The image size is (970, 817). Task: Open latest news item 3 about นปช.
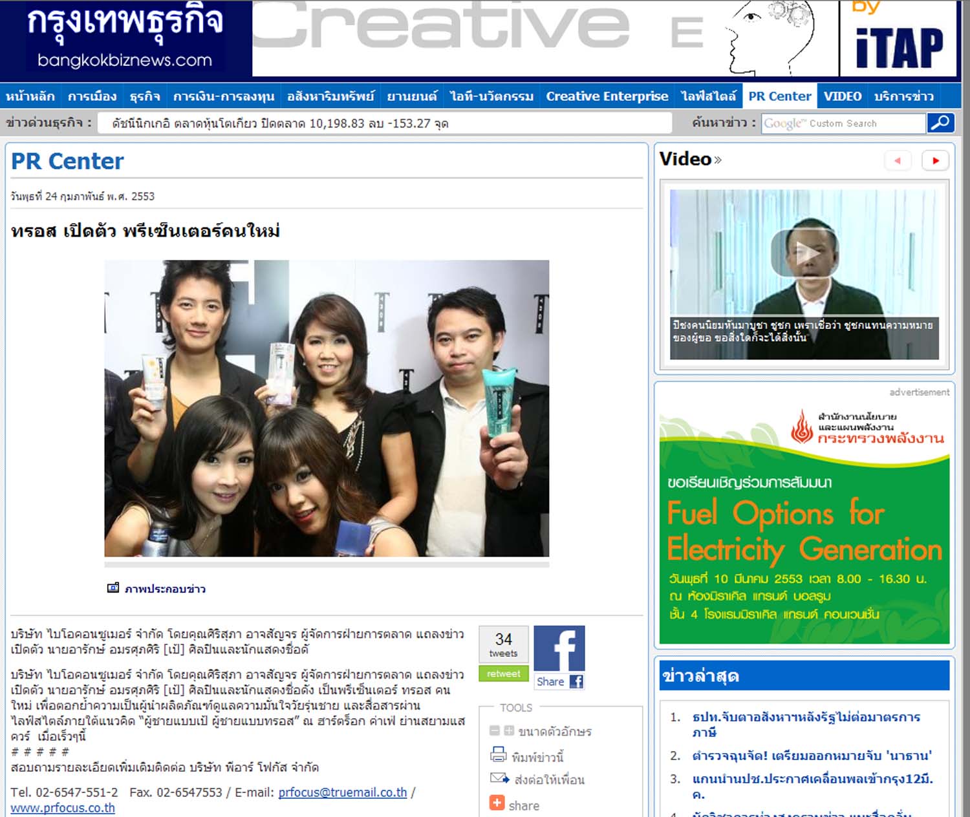(813, 786)
